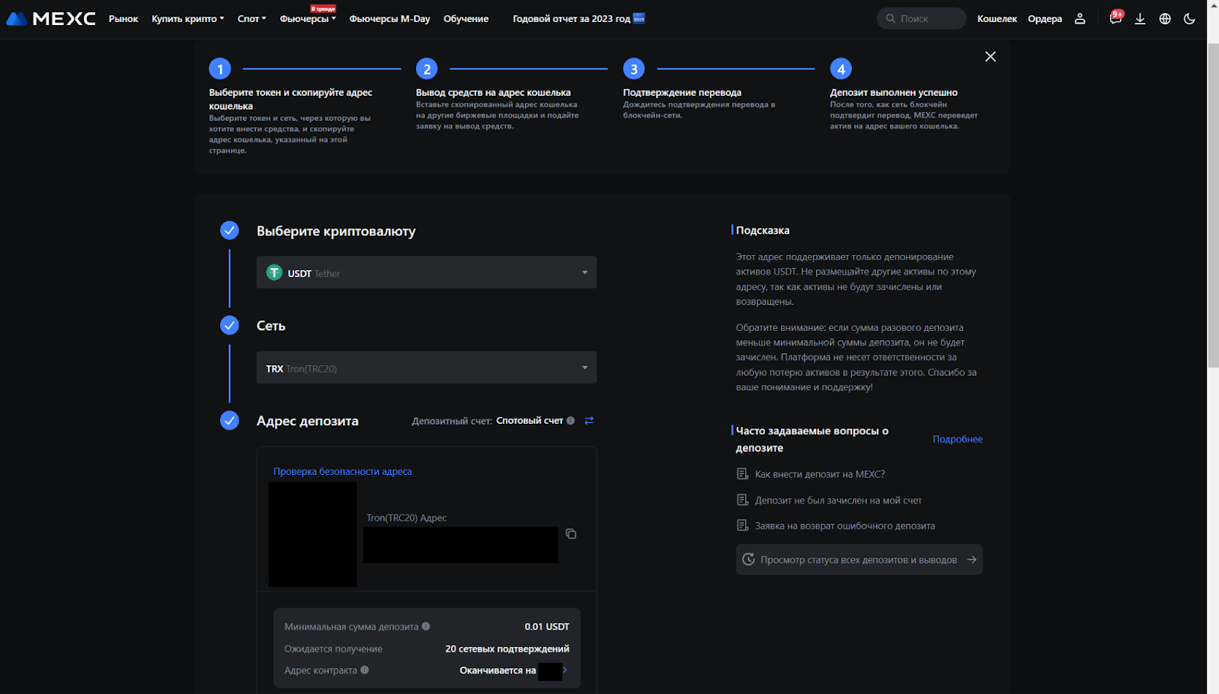Image resolution: width=1219 pixels, height=694 pixels.
Task: Open the user profile icon
Action: click(1080, 18)
